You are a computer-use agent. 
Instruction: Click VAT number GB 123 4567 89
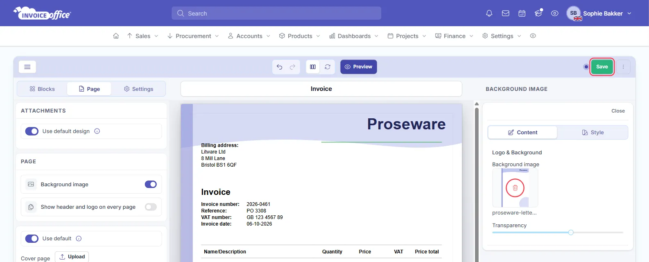point(265,217)
